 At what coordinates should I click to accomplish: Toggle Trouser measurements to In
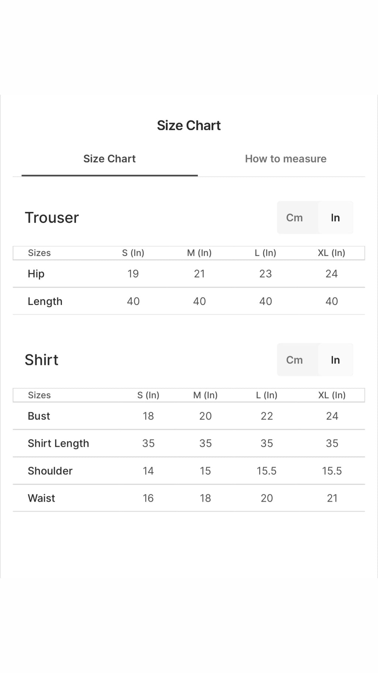(335, 217)
